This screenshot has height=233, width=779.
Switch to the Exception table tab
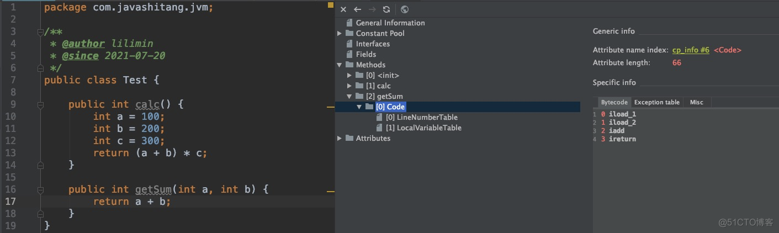pyautogui.click(x=657, y=102)
